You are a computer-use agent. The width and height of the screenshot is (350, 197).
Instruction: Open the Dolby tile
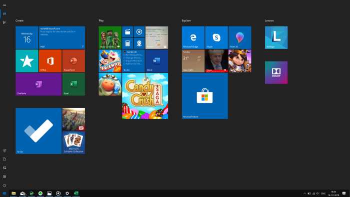[x=276, y=72]
